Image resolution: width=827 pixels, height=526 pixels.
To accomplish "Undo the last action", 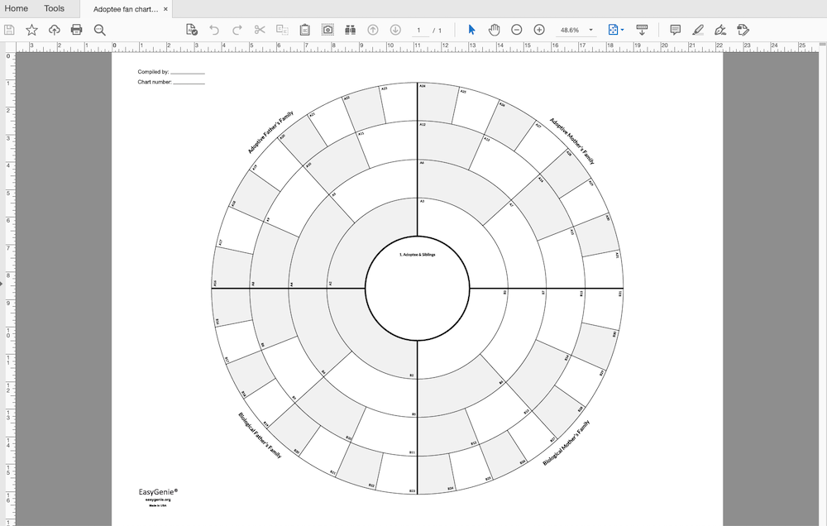I will (214, 30).
